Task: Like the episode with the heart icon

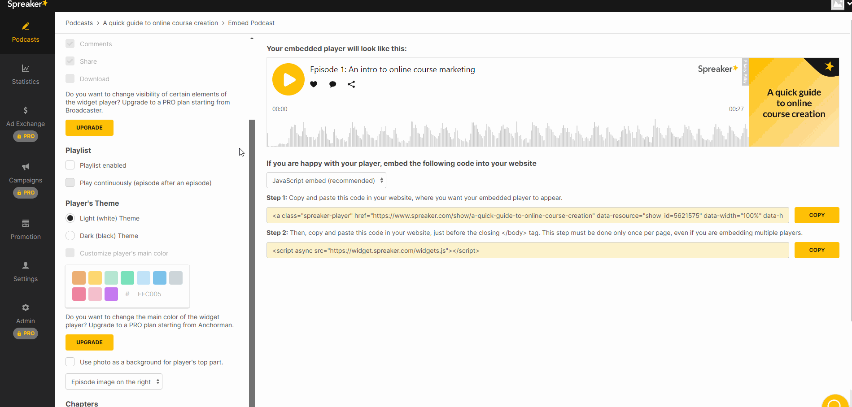Action: click(x=314, y=84)
